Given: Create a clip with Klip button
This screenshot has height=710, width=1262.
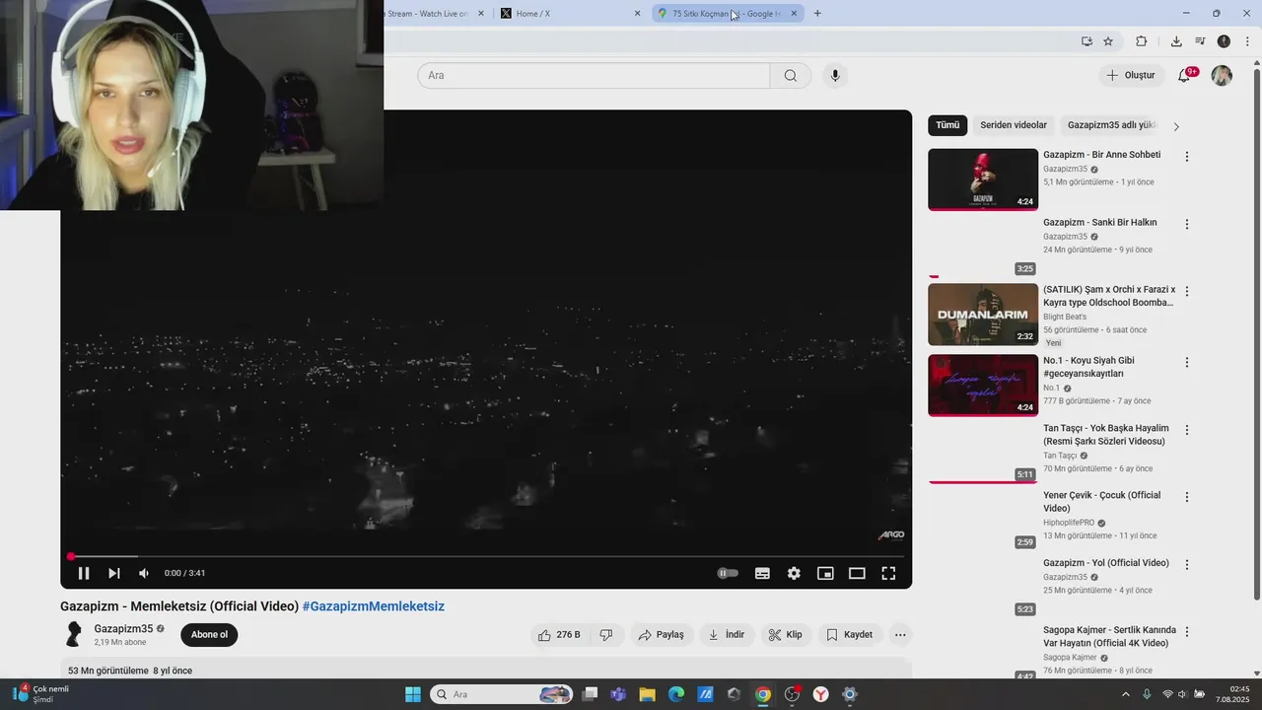Looking at the screenshot, I should tap(786, 635).
